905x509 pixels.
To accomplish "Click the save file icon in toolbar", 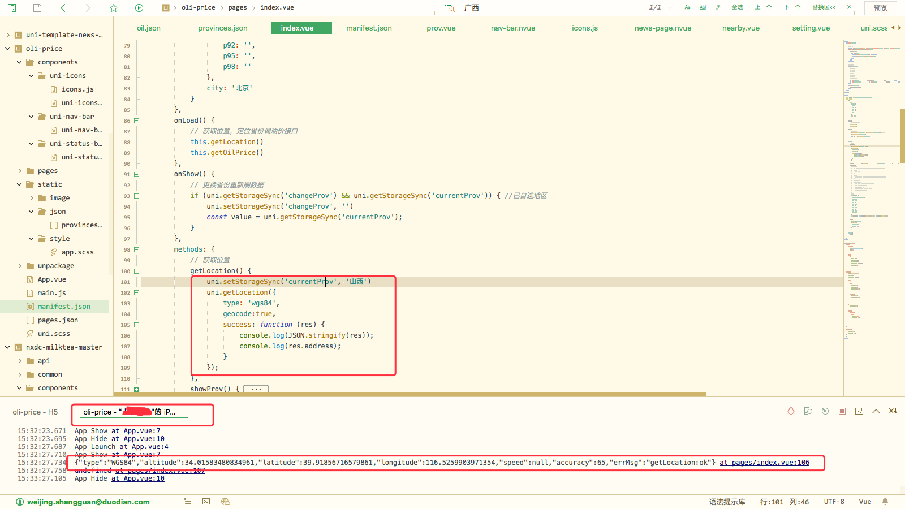I will pos(37,7).
